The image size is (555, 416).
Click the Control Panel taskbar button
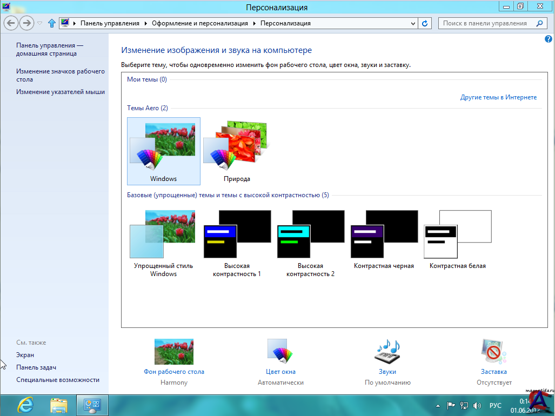(x=92, y=405)
